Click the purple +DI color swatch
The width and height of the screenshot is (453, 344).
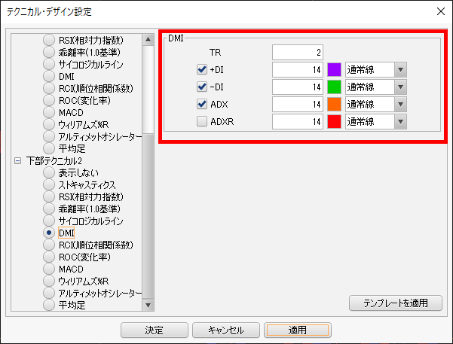point(335,69)
